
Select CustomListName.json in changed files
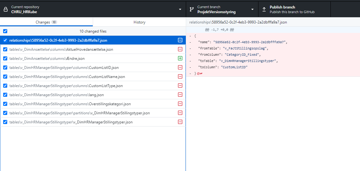click(x=93, y=77)
